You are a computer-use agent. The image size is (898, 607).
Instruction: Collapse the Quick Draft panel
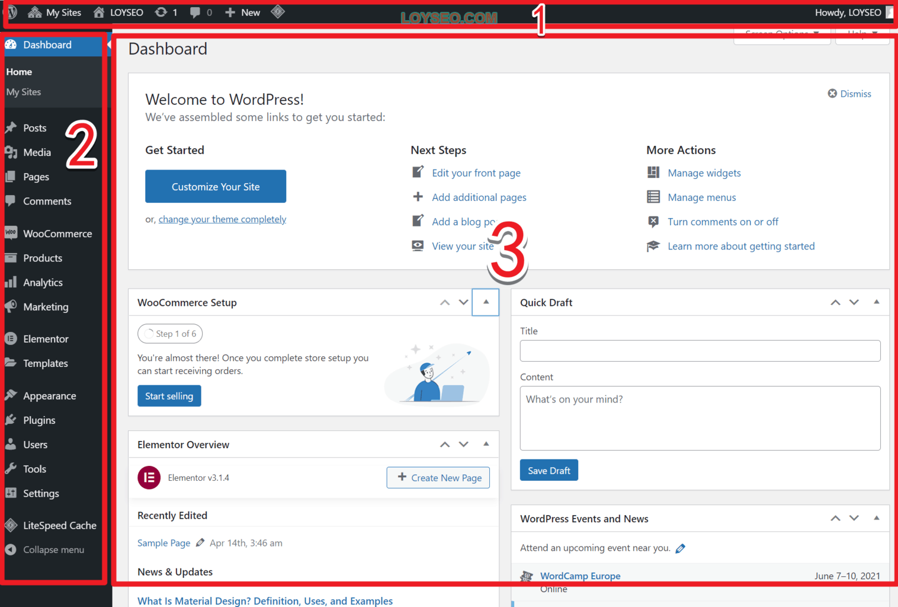point(876,302)
